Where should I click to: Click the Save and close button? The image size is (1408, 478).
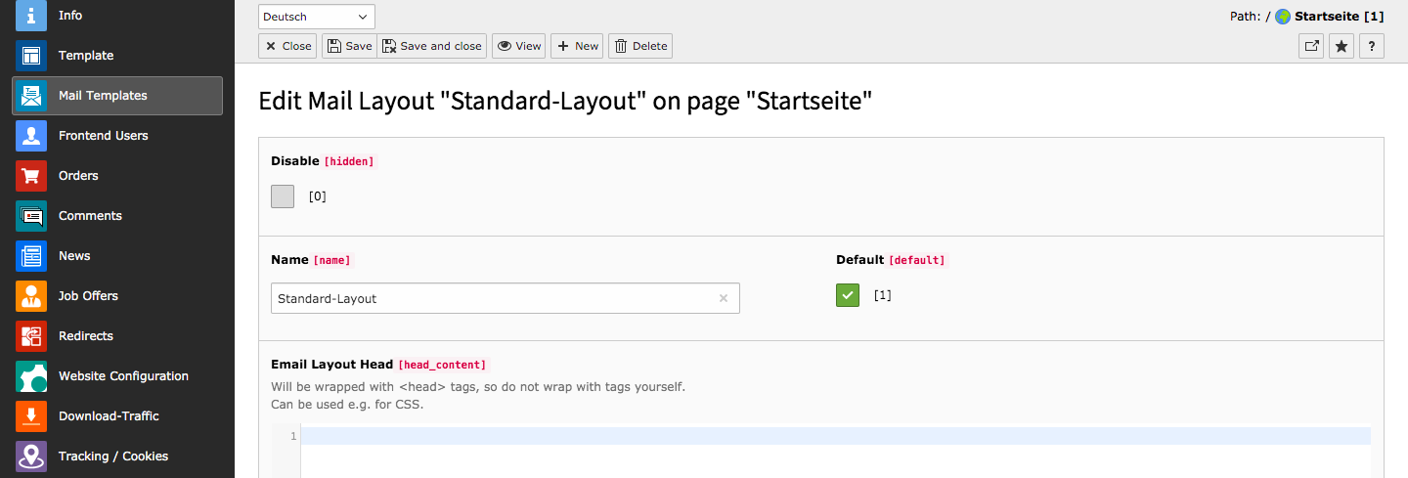(x=432, y=46)
